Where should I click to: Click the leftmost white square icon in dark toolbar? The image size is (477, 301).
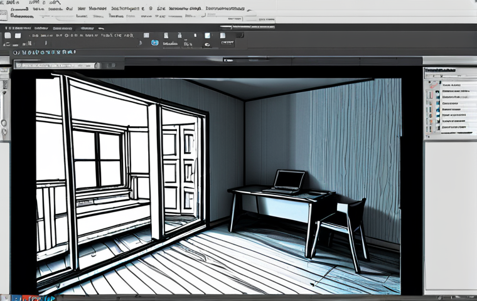pos(8,36)
